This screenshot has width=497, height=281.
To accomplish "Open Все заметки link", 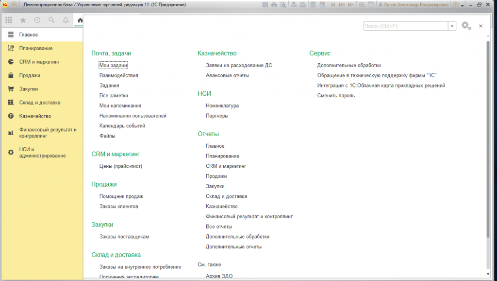I will [x=114, y=96].
